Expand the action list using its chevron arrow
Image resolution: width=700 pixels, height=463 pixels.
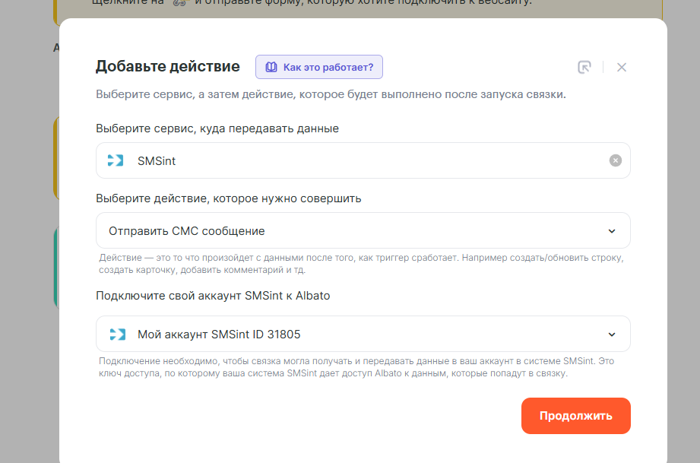pyautogui.click(x=612, y=231)
